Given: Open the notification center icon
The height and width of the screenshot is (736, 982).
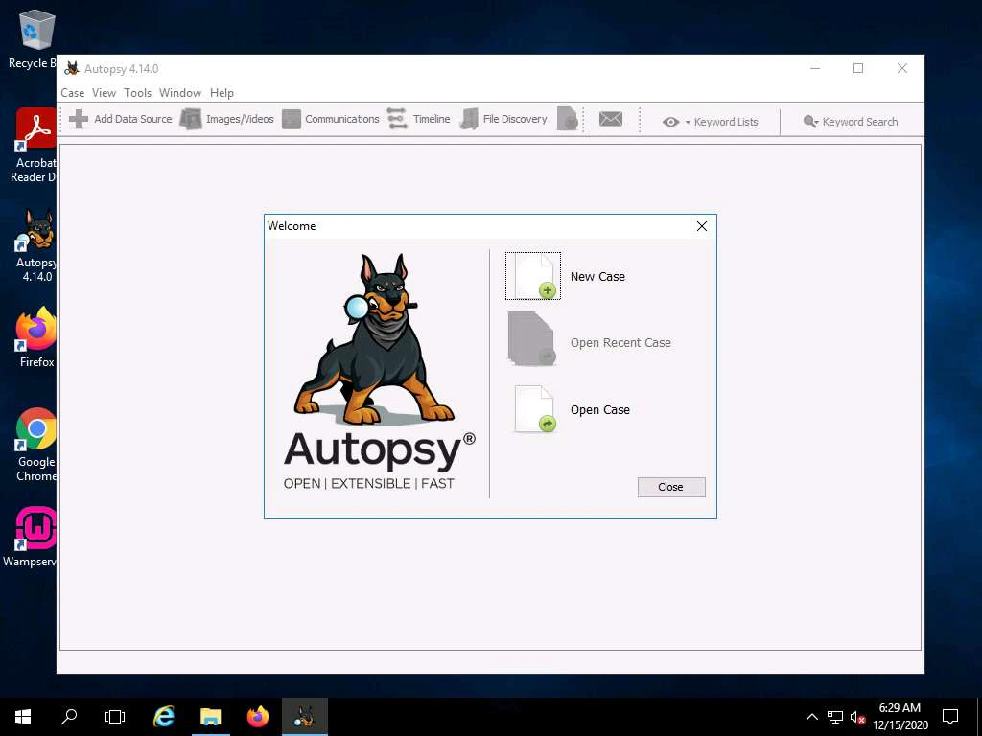Looking at the screenshot, I should tap(950, 717).
